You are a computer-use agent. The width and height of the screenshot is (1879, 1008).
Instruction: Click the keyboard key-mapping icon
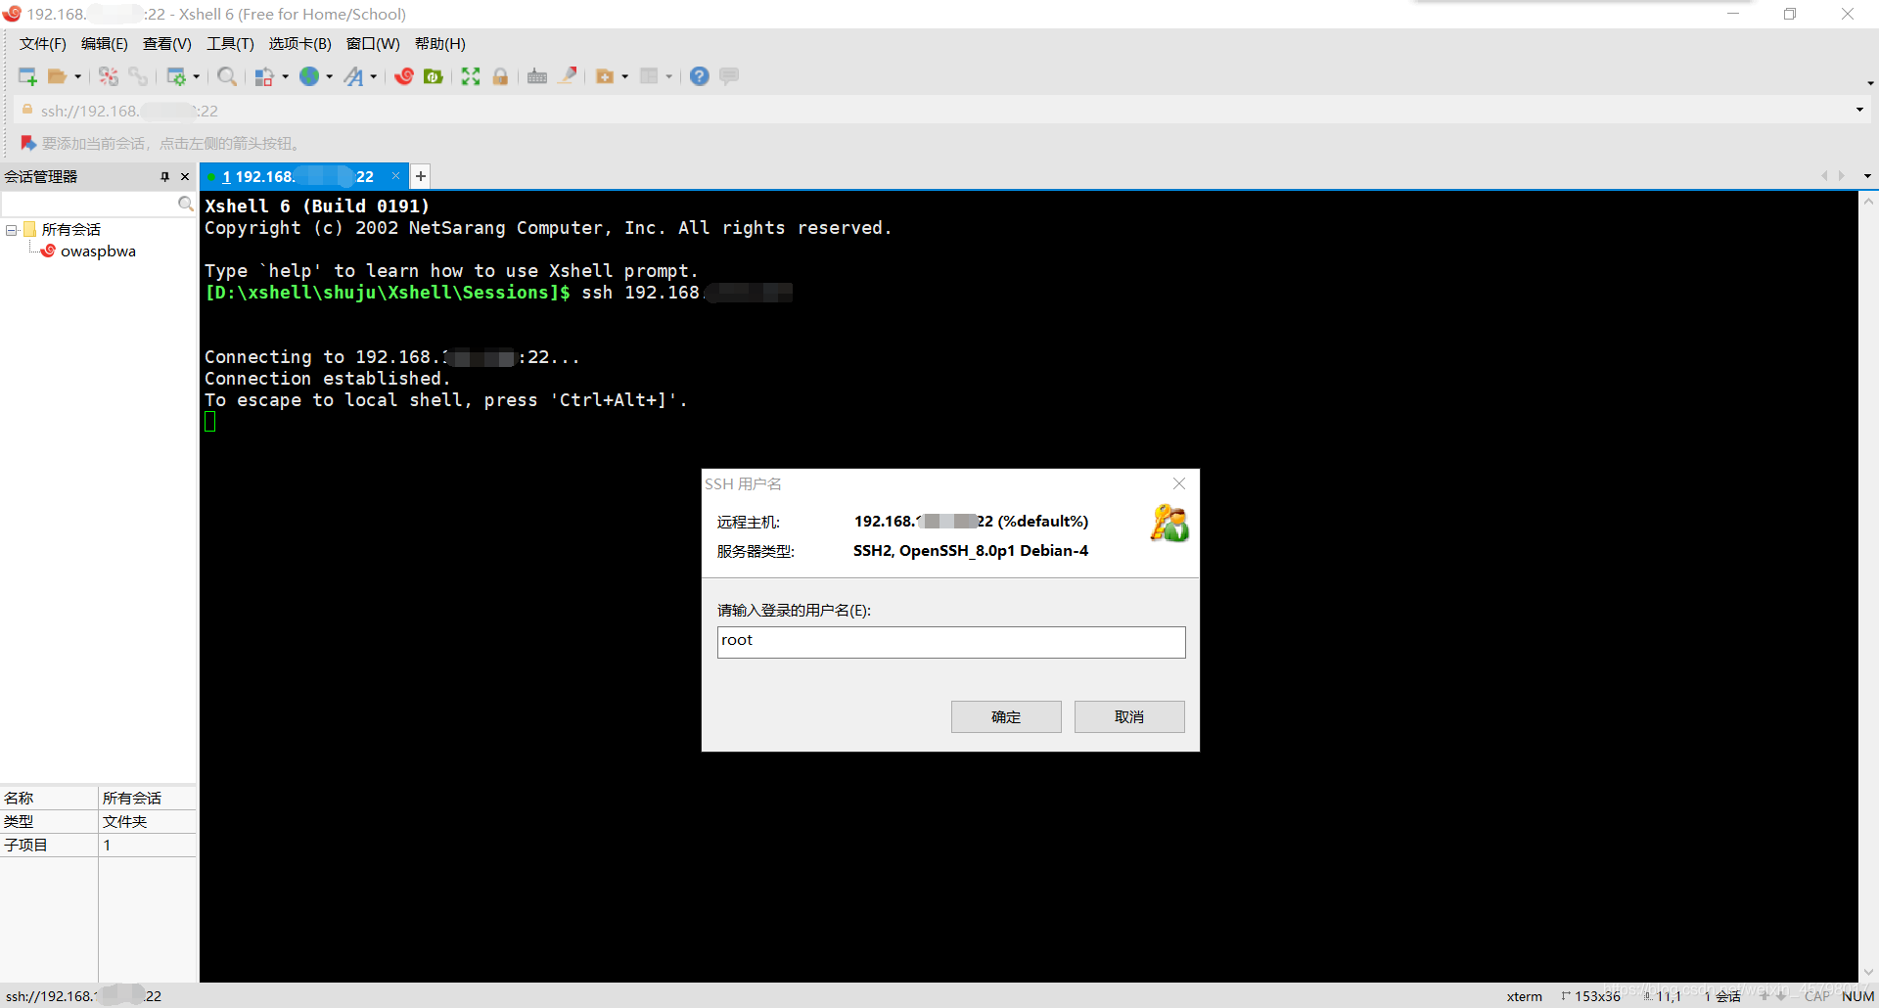click(537, 76)
